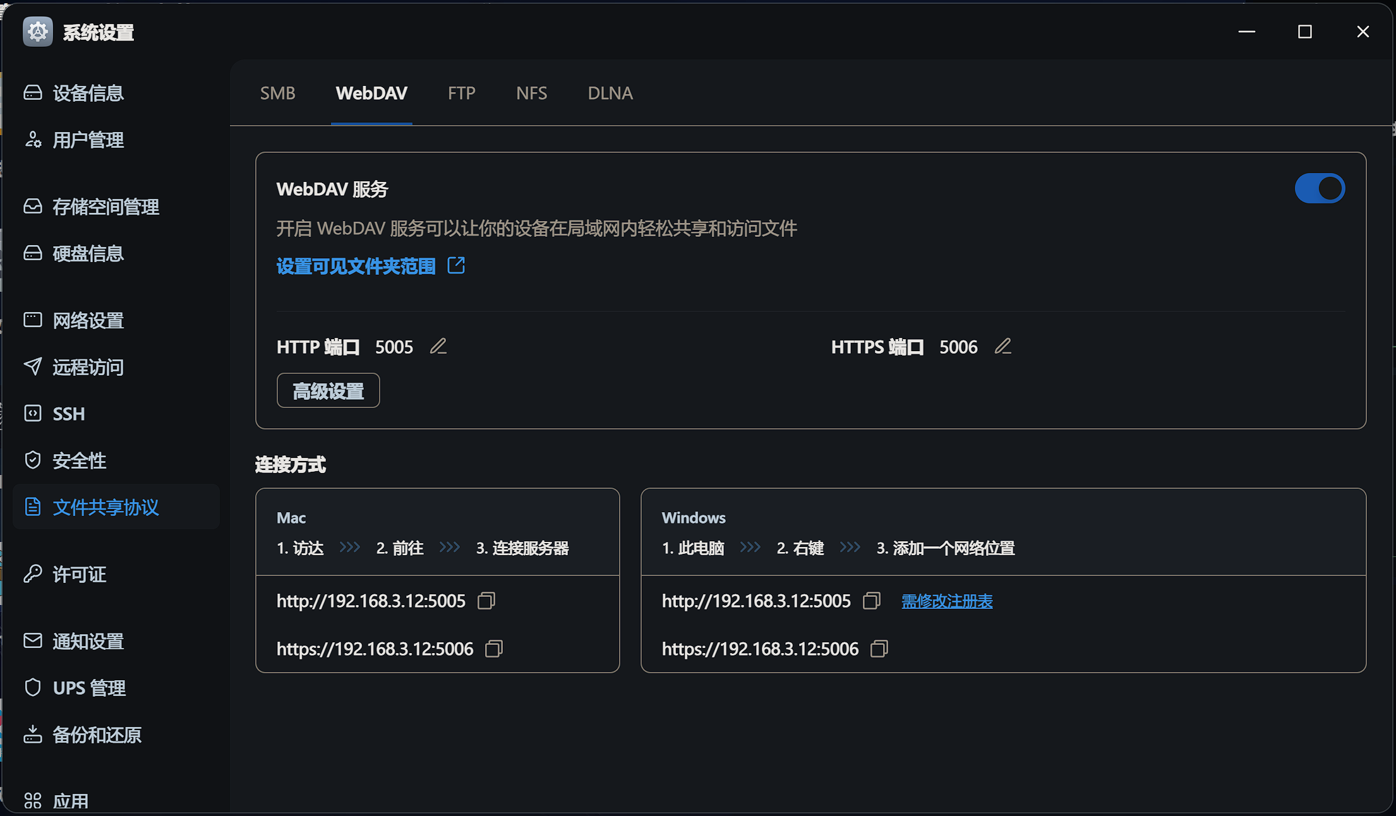Click the system settings gear icon in title bar
The width and height of the screenshot is (1396, 816).
pyautogui.click(x=38, y=32)
